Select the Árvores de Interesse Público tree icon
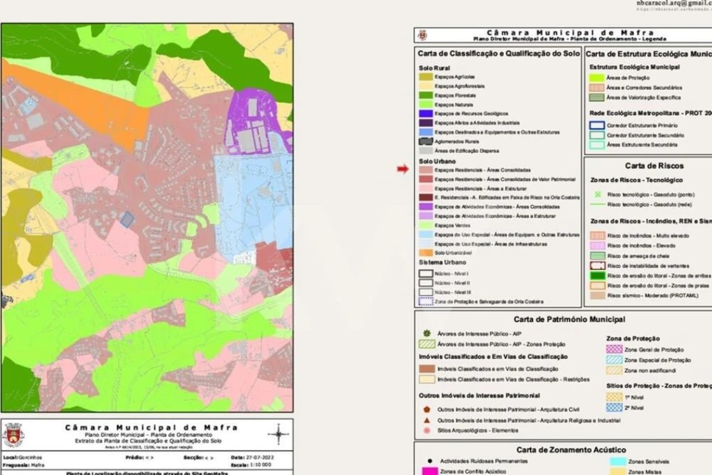Image resolution: width=712 pixels, height=475 pixels. click(x=426, y=332)
